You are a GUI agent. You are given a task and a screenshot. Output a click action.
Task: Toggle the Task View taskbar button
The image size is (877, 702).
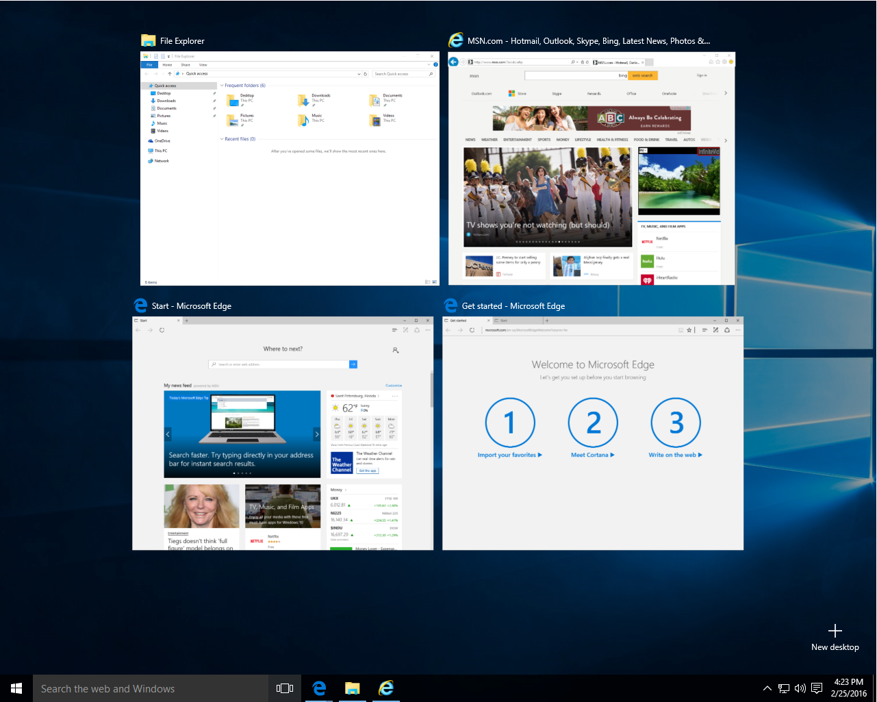click(x=285, y=688)
